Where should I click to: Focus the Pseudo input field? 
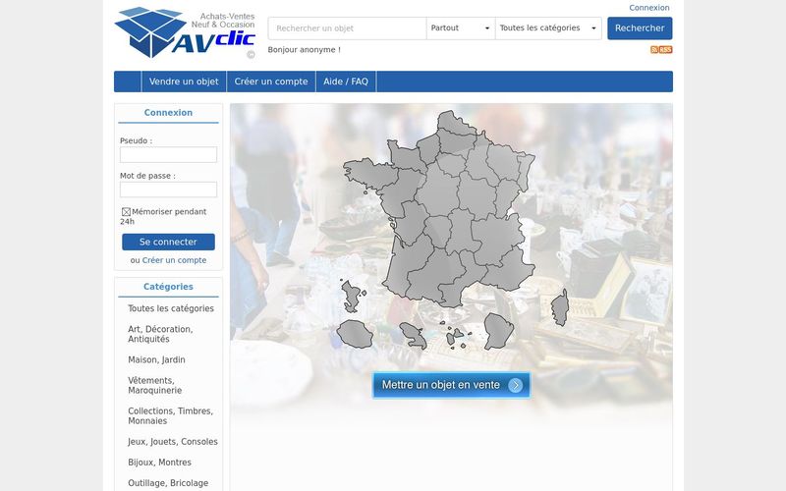tap(168, 155)
